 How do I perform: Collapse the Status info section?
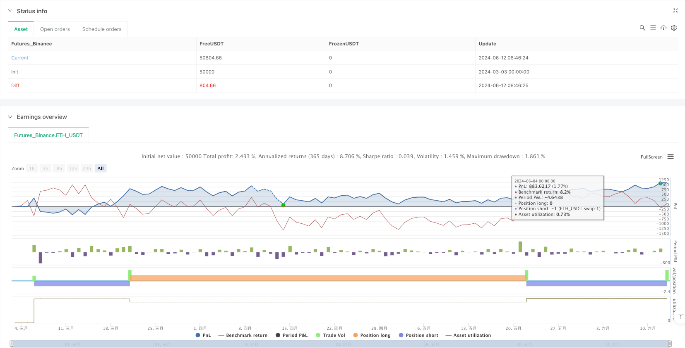10,11
